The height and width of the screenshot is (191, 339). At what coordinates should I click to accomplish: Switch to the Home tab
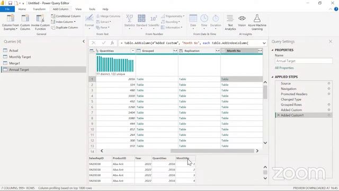click(x=22, y=9)
